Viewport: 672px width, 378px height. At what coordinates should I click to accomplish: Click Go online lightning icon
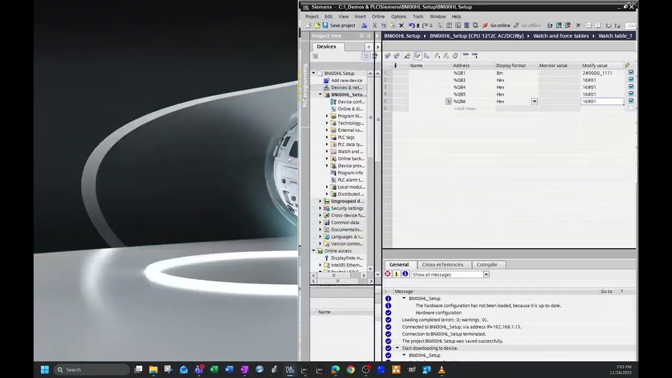[x=485, y=25]
